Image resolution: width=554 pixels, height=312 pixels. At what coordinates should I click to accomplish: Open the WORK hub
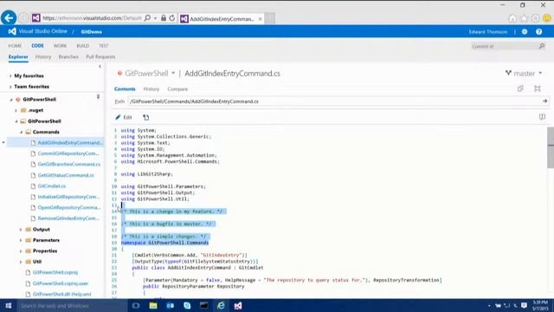(x=60, y=46)
